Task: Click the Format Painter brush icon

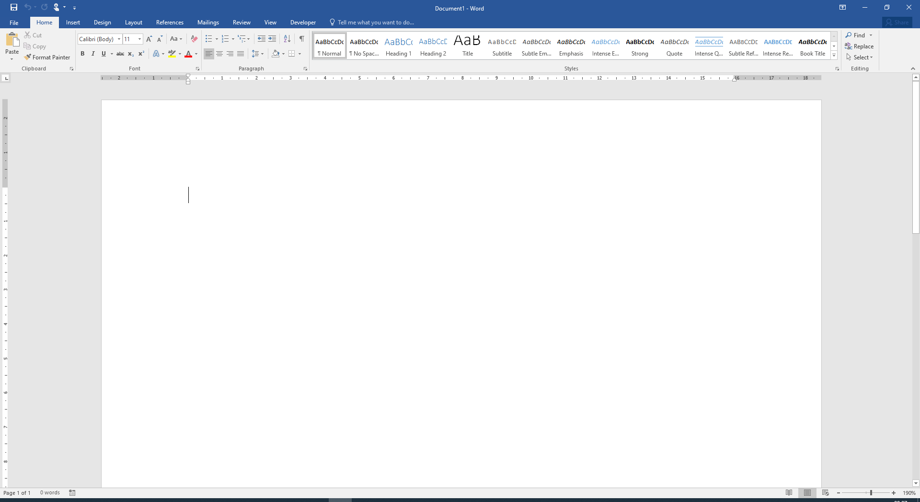Action: [28, 57]
